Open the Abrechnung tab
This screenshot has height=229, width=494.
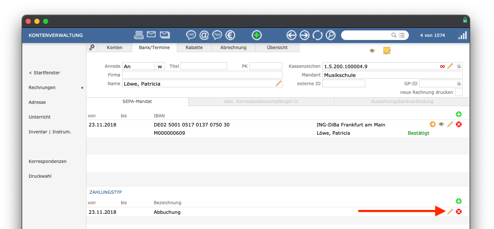tap(233, 47)
